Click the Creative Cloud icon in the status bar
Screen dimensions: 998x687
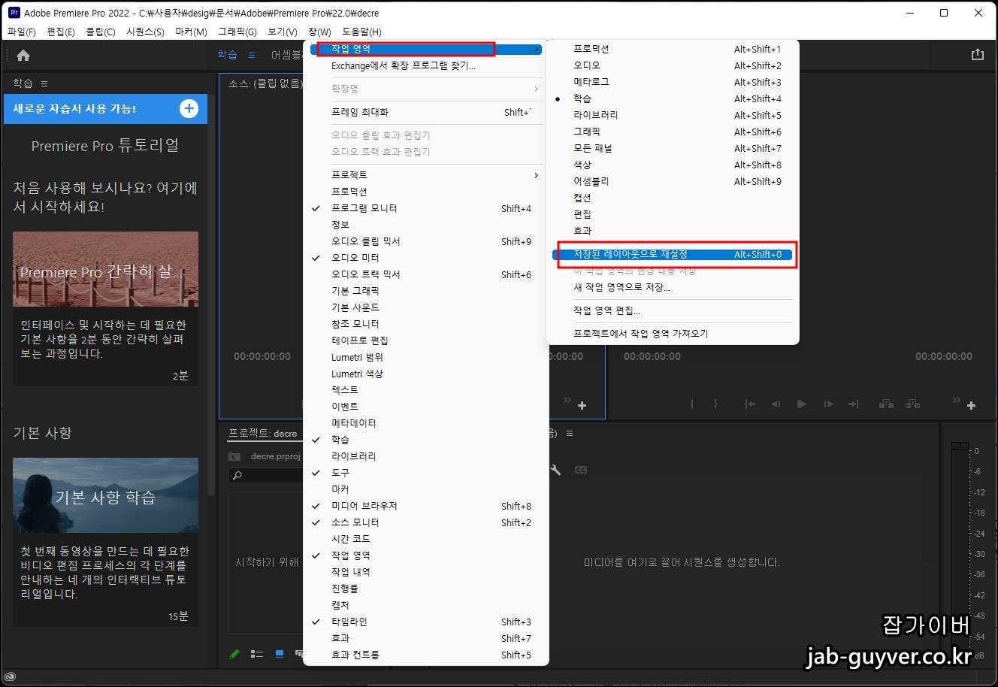(x=10, y=678)
